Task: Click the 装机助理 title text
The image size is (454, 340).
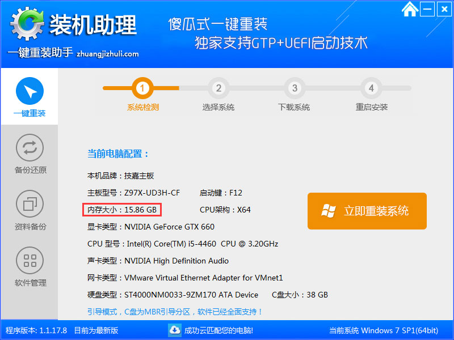Action: pyautogui.click(x=93, y=25)
